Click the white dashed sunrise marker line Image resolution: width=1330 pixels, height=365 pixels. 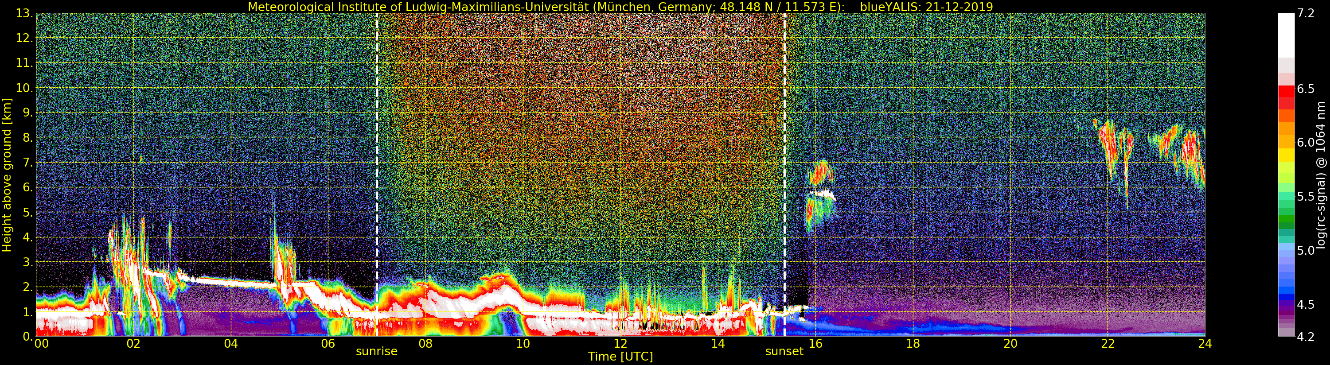coord(377,175)
